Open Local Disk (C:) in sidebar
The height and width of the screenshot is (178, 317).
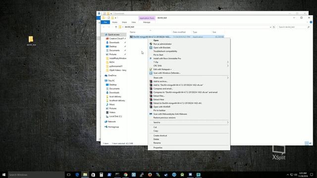[115, 117]
